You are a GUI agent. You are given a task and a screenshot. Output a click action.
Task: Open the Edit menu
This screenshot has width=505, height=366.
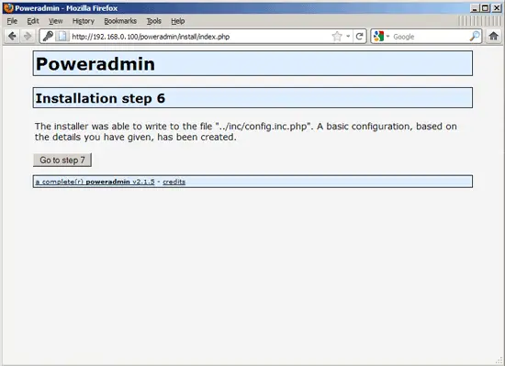pos(33,21)
